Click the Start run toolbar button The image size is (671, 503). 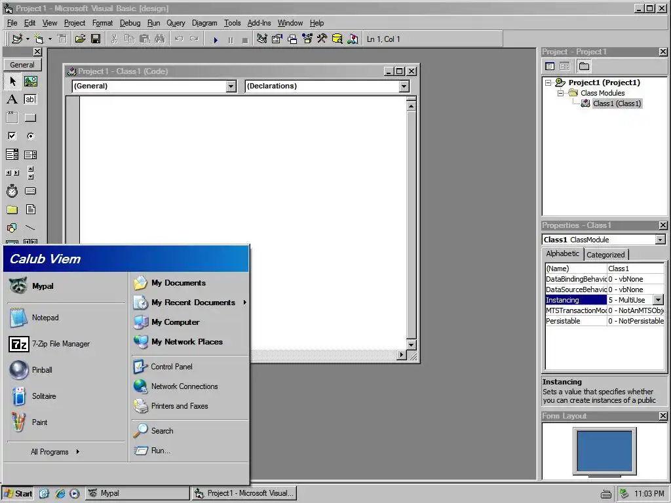[216, 40]
